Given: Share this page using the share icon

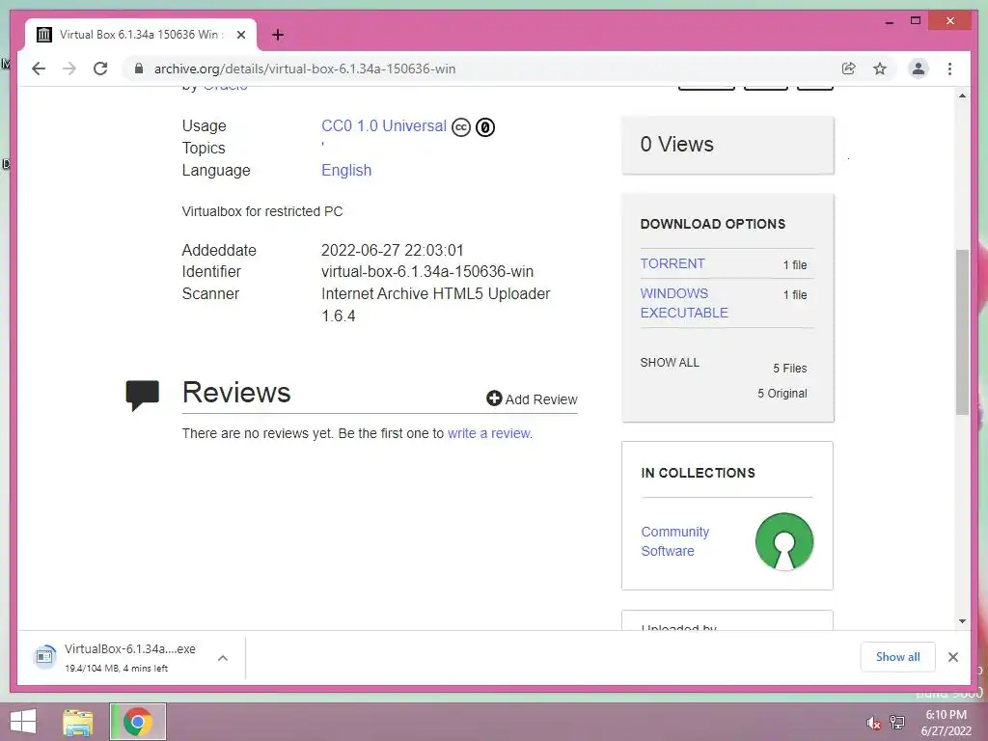Looking at the screenshot, I should (x=849, y=69).
